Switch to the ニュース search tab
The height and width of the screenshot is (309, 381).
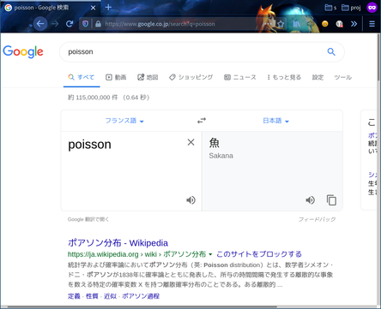point(240,77)
